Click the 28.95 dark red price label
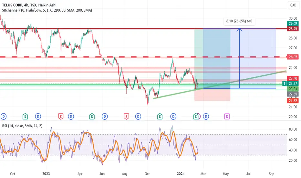 tap(293, 29)
